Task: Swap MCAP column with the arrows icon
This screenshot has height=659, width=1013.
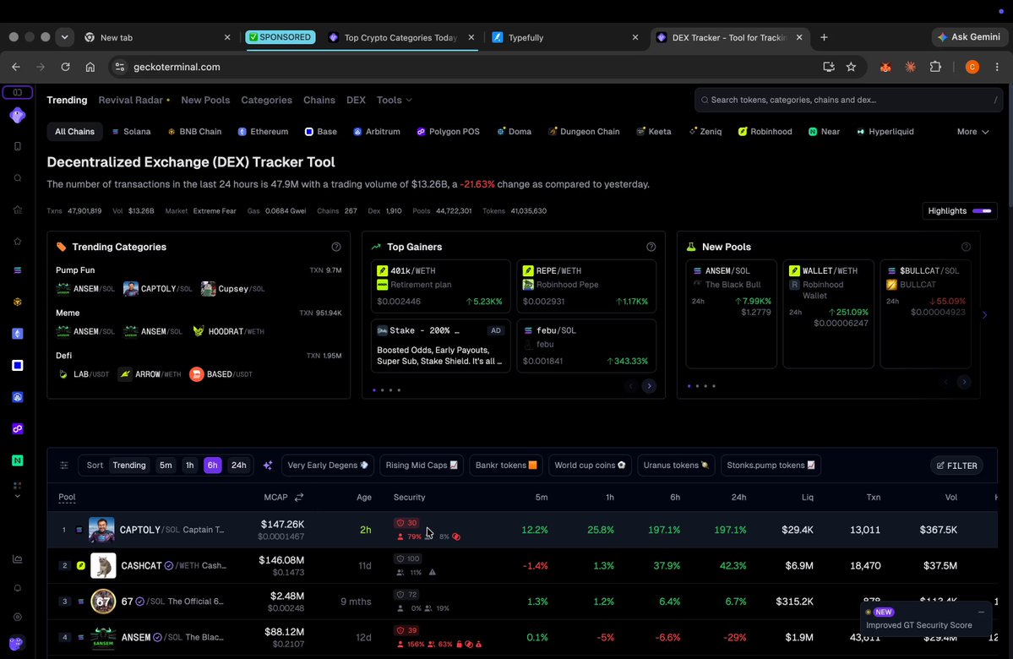Action: tap(299, 498)
